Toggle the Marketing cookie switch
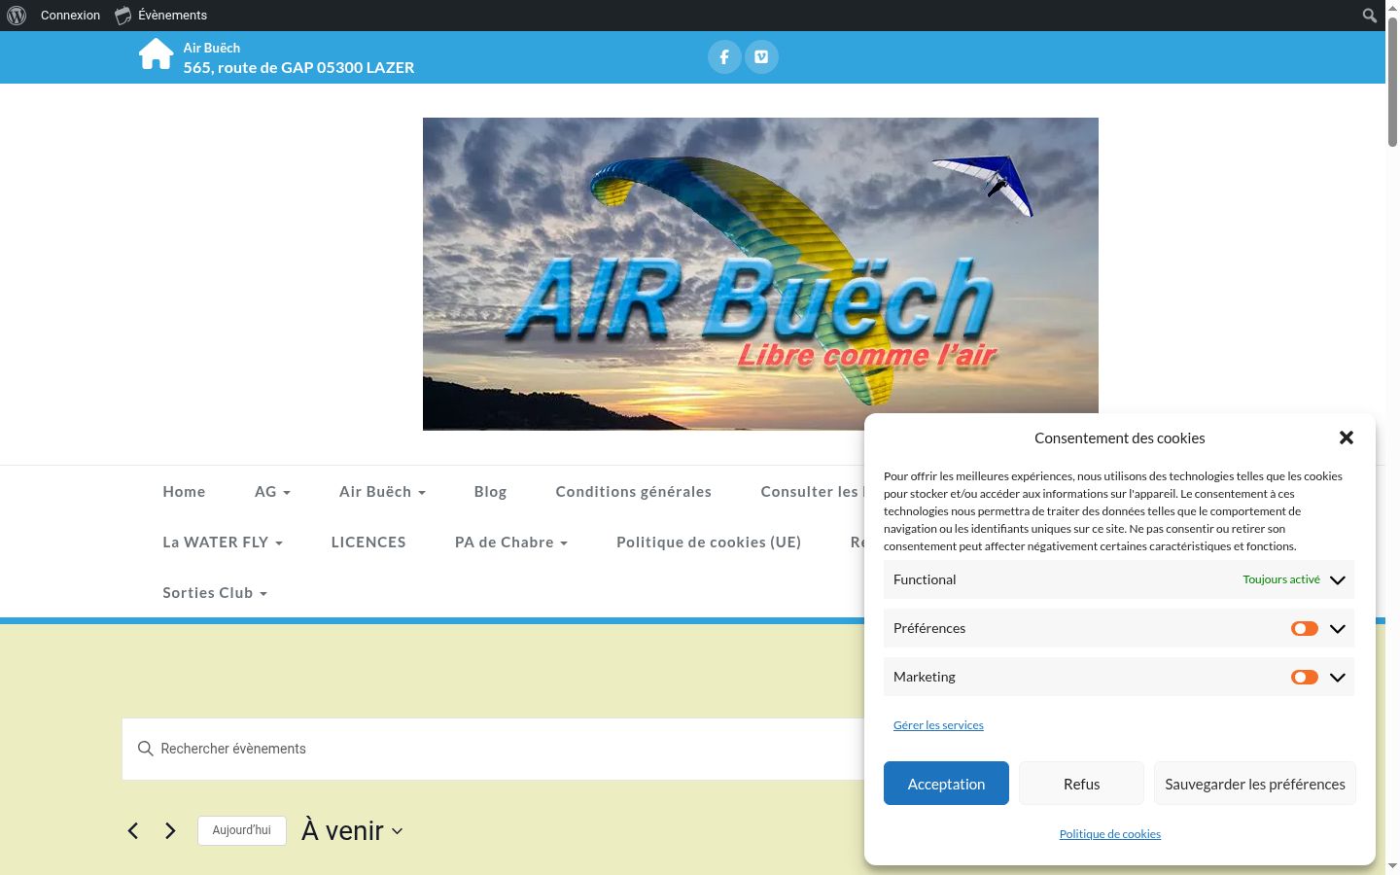The image size is (1400, 875). pyautogui.click(x=1305, y=677)
